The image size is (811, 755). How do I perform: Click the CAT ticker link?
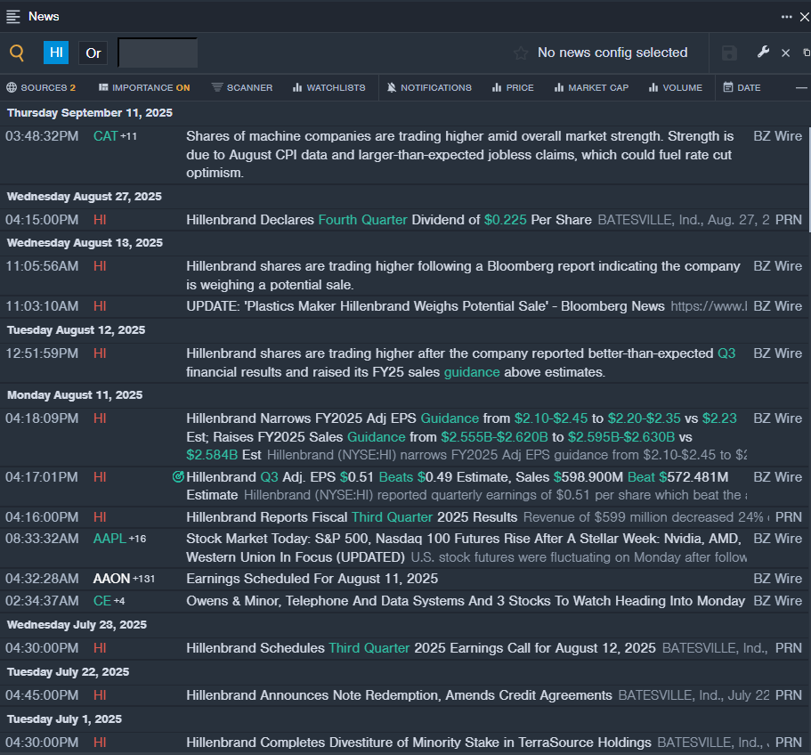[x=105, y=136]
